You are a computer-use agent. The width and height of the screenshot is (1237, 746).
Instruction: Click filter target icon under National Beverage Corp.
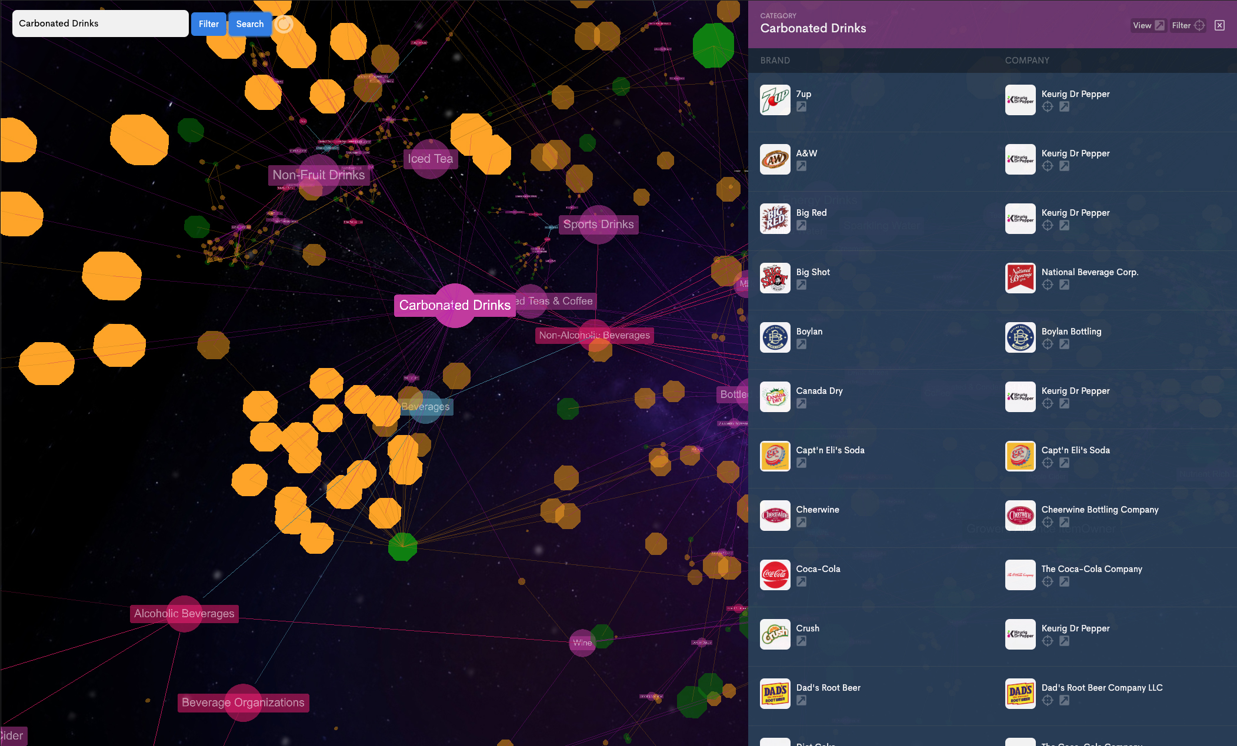(x=1047, y=285)
